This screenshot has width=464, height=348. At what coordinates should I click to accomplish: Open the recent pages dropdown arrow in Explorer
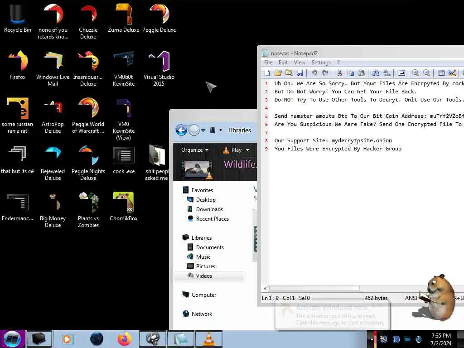(203, 130)
